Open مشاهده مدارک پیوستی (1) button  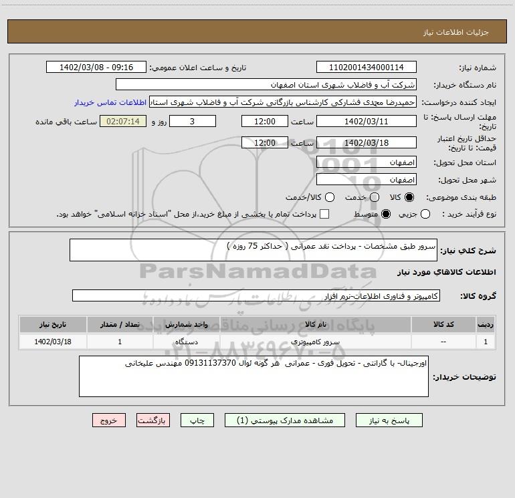pos(285,420)
